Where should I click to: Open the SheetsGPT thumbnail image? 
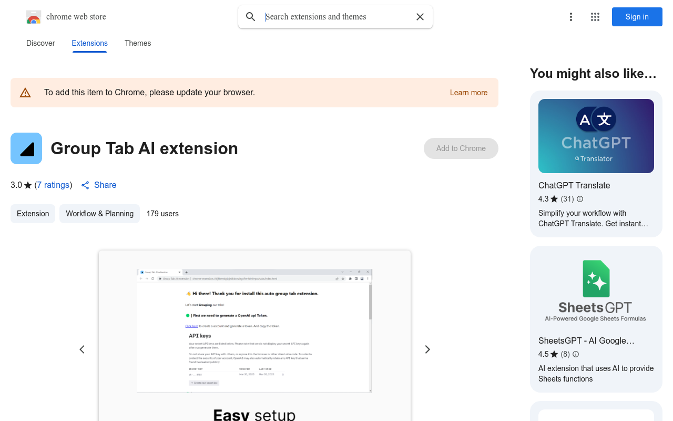[596, 292]
